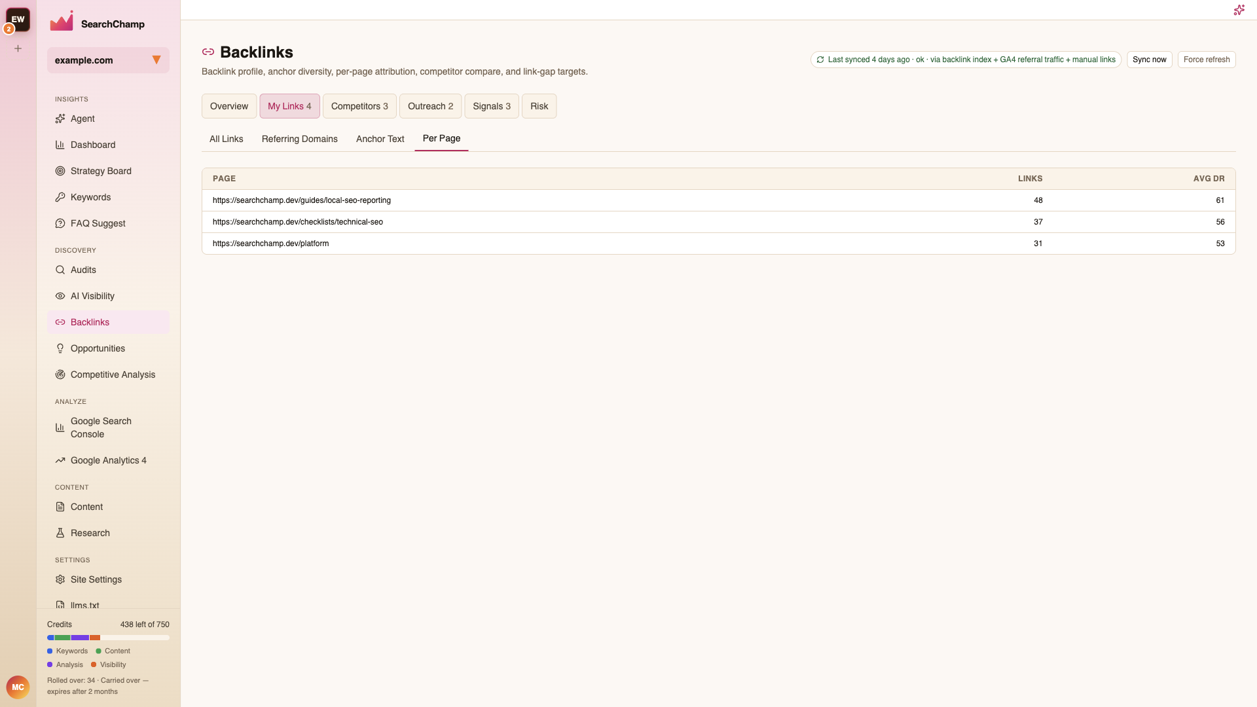Click the SearchChamp crown logo icon
The height and width of the screenshot is (707, 1257).
62,21
